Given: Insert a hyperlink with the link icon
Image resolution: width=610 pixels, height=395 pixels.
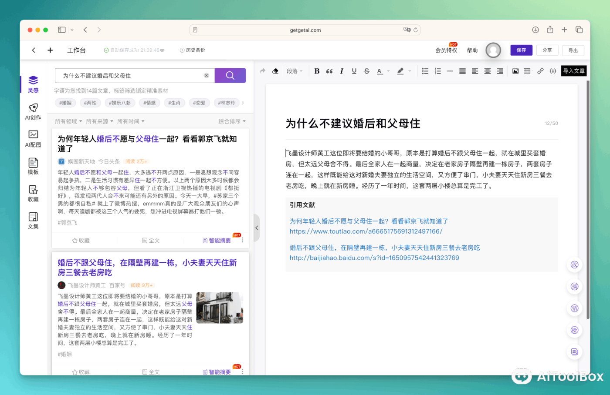Looking at the screenshot, I should point(540,71).
